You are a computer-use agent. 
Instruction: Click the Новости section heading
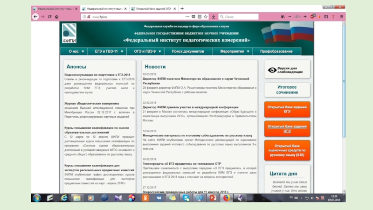tap(155, 67)
